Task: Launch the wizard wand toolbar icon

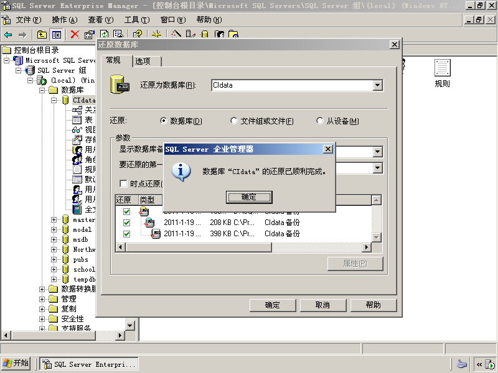Action: 176,35
